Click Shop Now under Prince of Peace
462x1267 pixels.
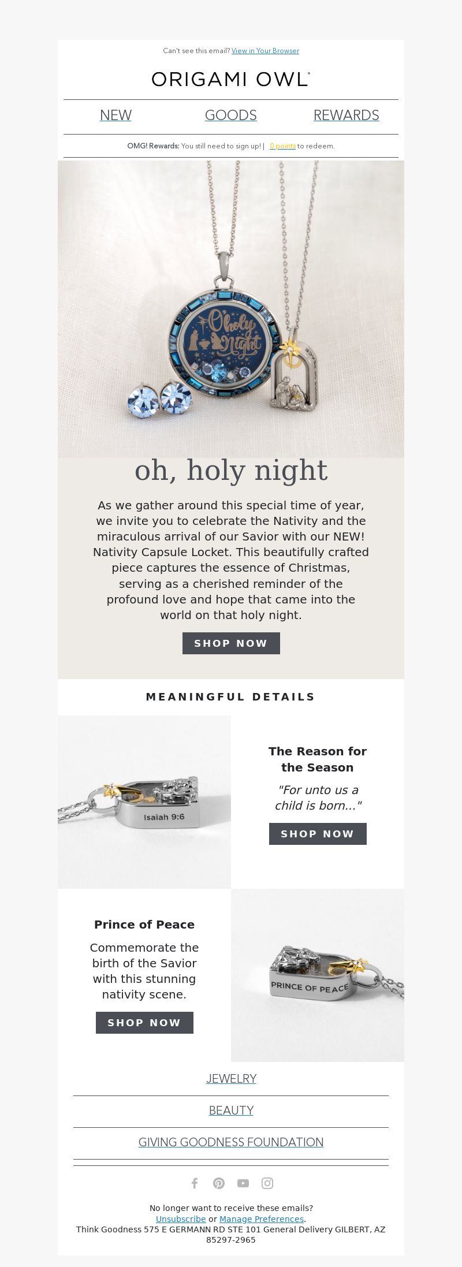coord(144,1023)
